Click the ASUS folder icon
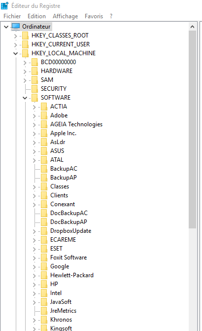The height and width of the screenshot is (331, 202). 44,151
